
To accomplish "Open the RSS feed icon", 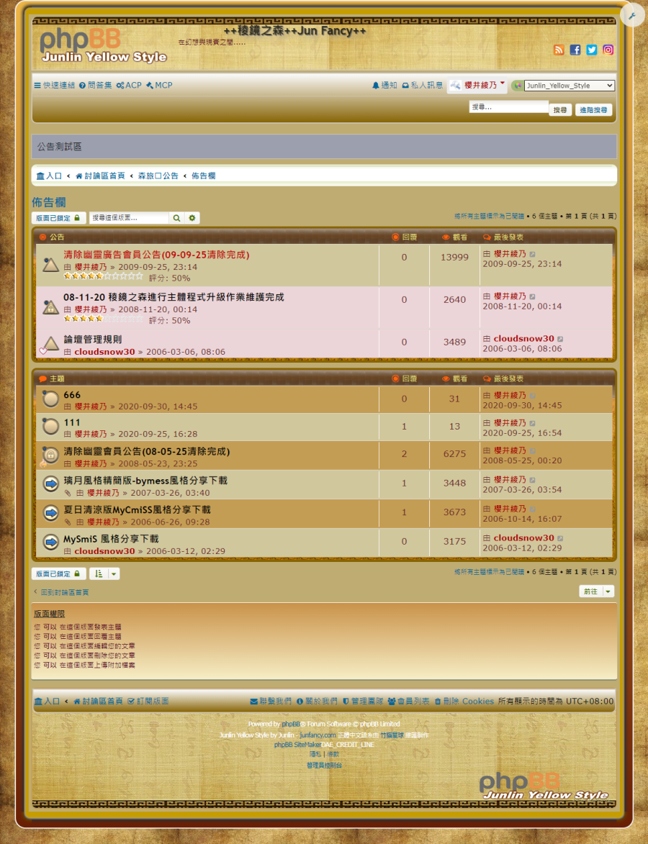I will pyautogui.click(x=559, y=50).
